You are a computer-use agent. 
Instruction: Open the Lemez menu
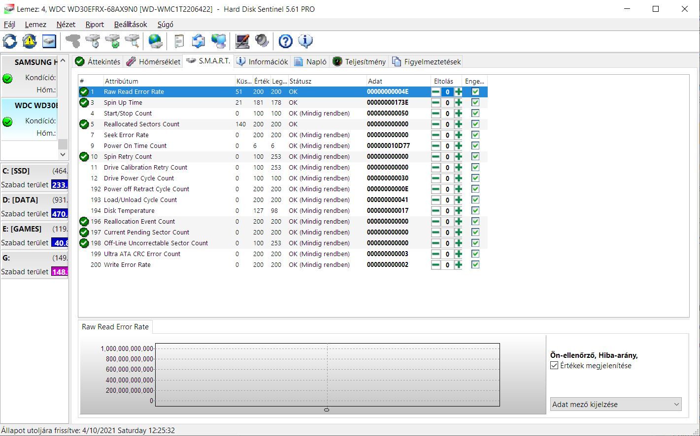click(x=35, y=25)
